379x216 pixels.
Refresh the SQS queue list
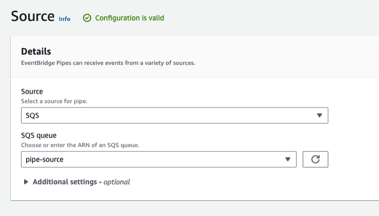tap(315, 159)
